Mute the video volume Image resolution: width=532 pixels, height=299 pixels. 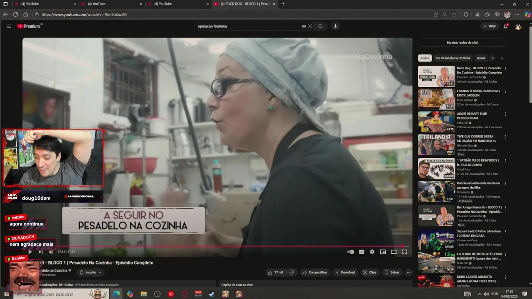point(51,252)
